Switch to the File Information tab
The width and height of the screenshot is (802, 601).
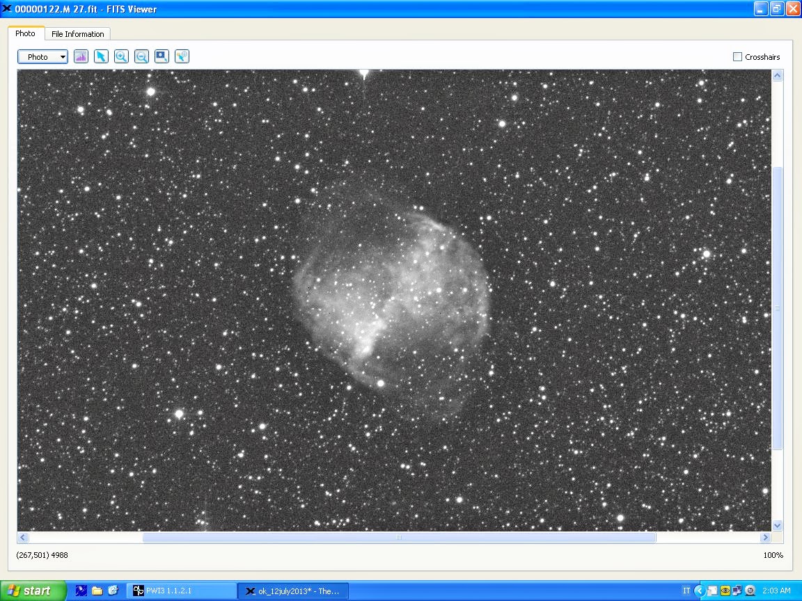[77, 34]
